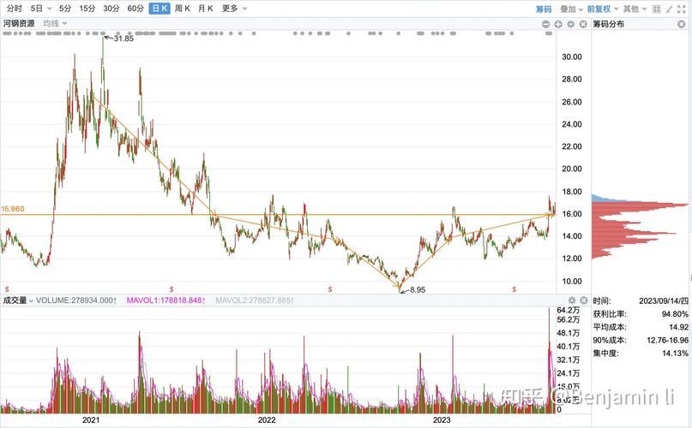
Task: Switch to 60分 minute chart
Action: [135, 9]
